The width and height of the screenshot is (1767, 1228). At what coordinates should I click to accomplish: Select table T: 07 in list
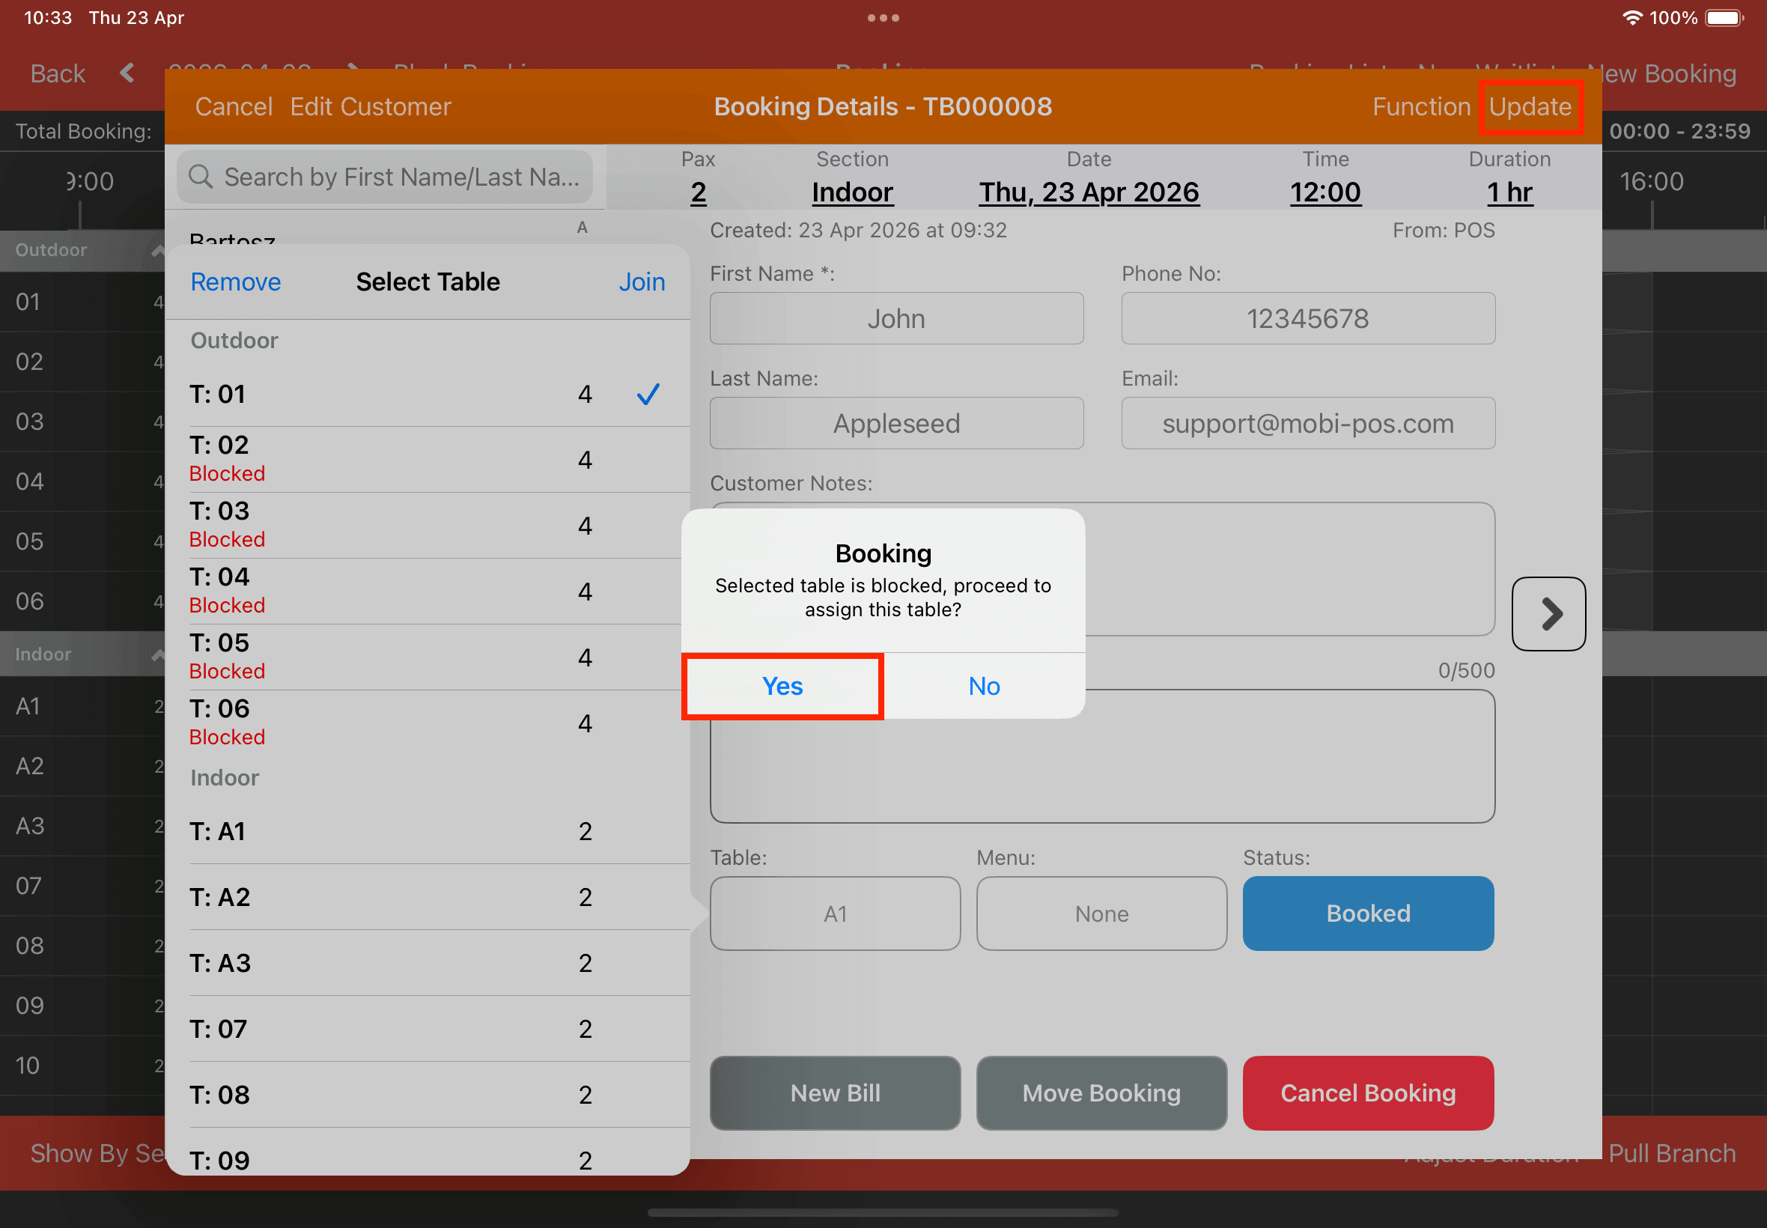428,1029
